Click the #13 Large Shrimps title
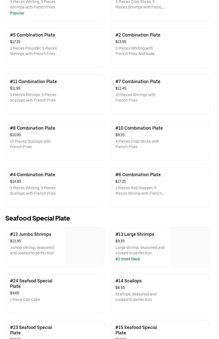The height and width of the screenshot is (339, 219). point(135,234)
